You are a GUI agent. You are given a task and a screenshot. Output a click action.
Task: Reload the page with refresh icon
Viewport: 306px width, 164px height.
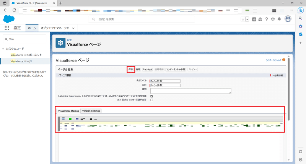tap(14, 10)
